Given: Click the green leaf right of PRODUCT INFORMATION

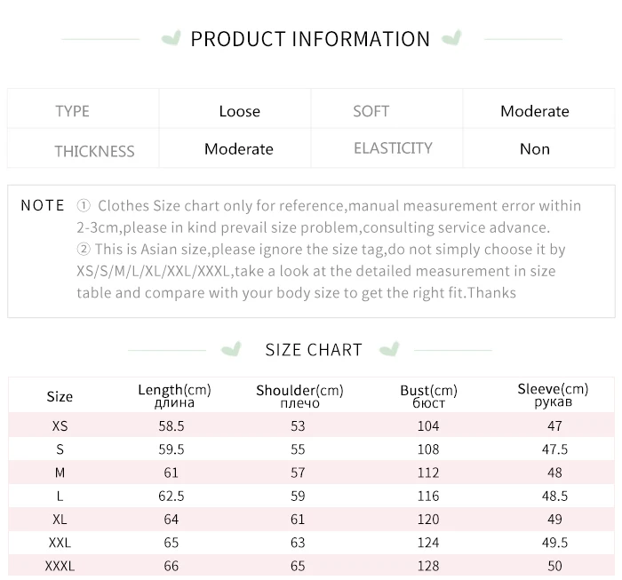Looking at the screenshot, I should (x=451, y=38).
